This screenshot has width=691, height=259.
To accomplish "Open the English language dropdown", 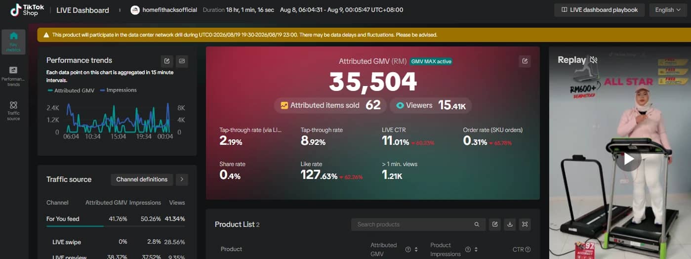I will tap(668, 10).
